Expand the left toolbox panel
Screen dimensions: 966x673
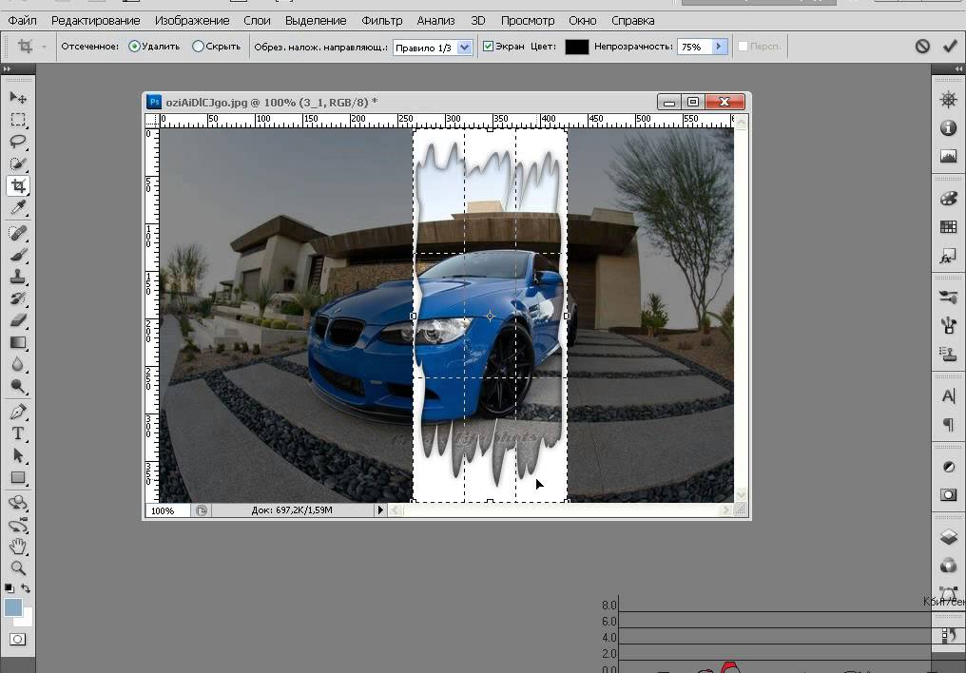[7, 69]
